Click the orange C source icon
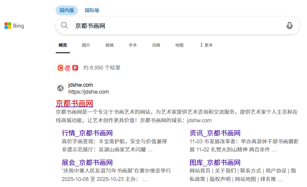The image size is (307, 187). pyautogui.click(x=60, y=68)
